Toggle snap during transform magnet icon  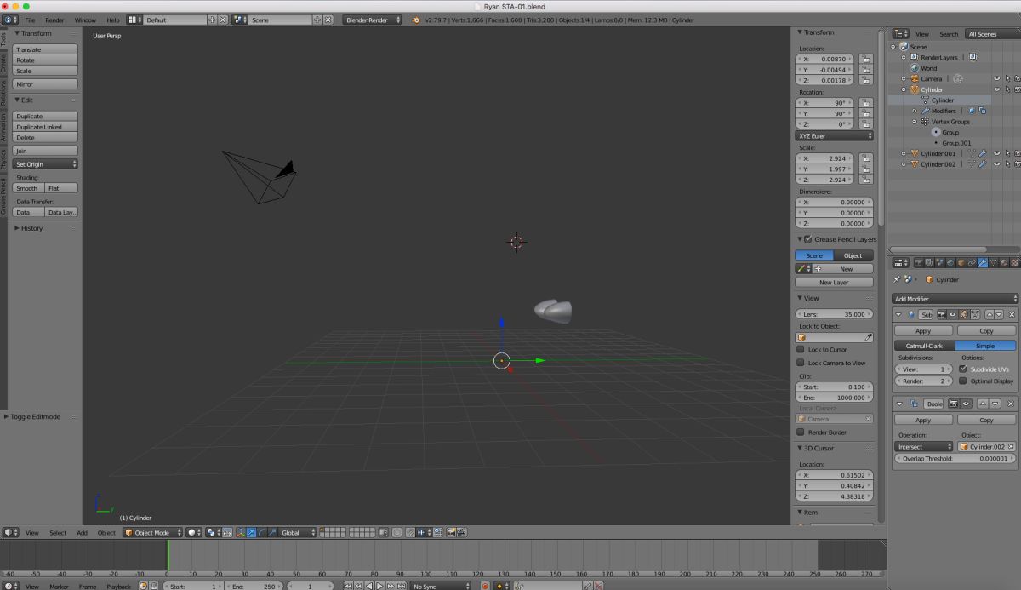tap(410, 532)
